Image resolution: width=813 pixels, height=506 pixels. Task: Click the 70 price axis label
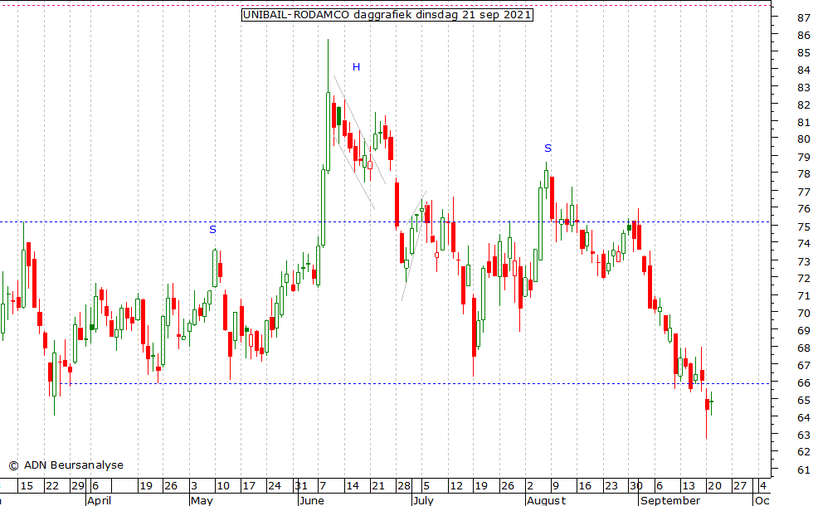pyautogui.click(x=804, y=314)
